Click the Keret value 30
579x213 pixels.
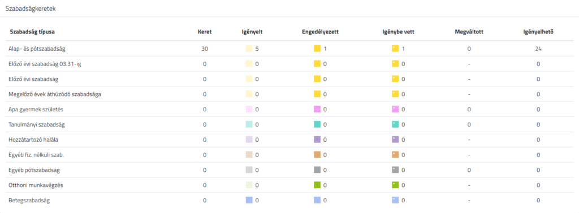205,49
